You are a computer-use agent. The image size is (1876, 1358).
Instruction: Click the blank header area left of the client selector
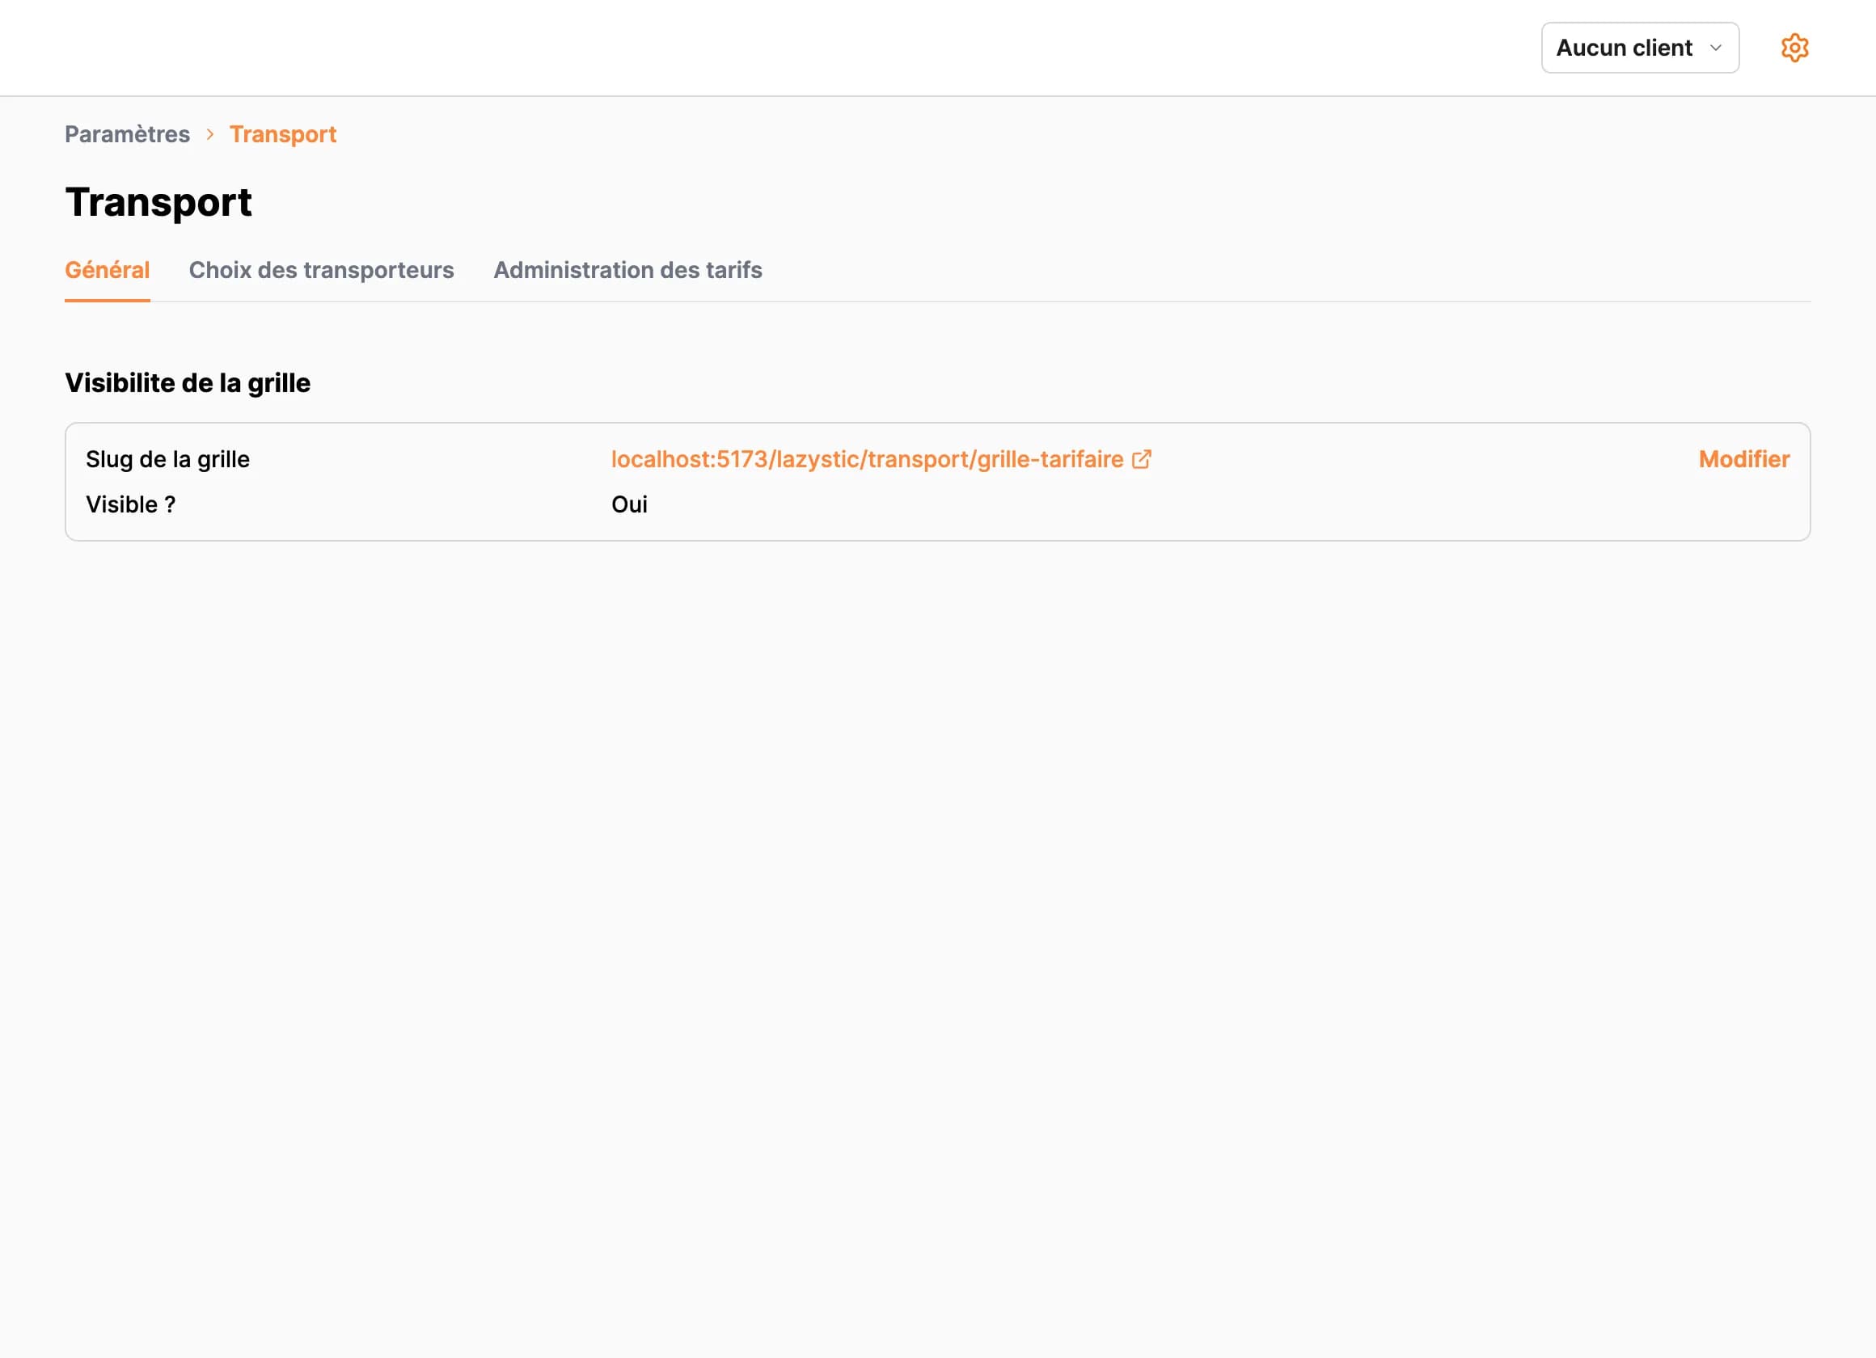745,48
